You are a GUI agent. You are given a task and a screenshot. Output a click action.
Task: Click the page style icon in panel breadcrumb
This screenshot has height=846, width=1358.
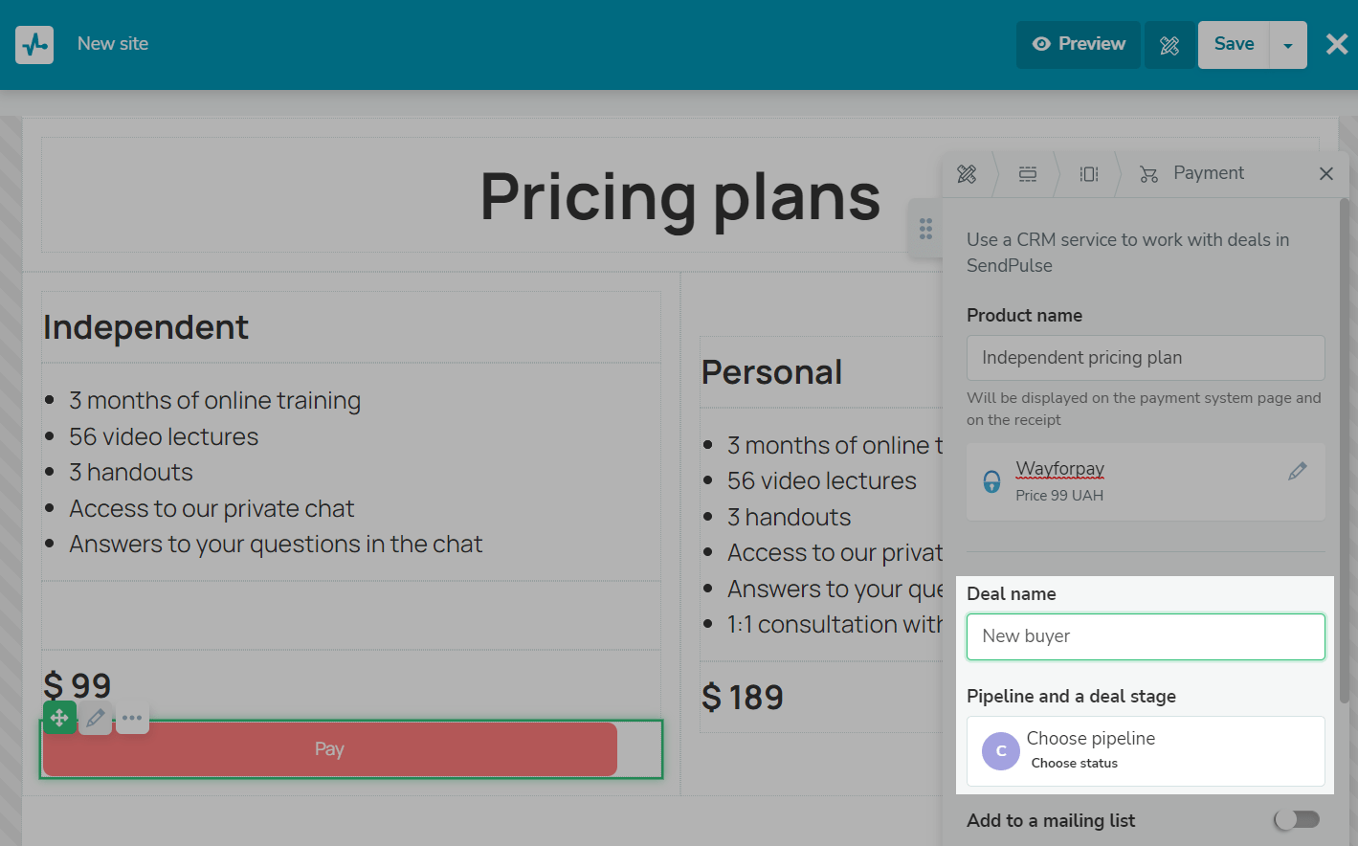click(967, 174)
